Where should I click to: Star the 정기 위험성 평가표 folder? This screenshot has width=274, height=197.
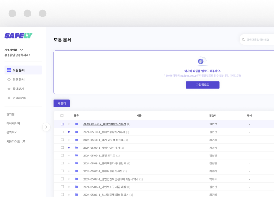pyautogui.click(x=69, y=140)
